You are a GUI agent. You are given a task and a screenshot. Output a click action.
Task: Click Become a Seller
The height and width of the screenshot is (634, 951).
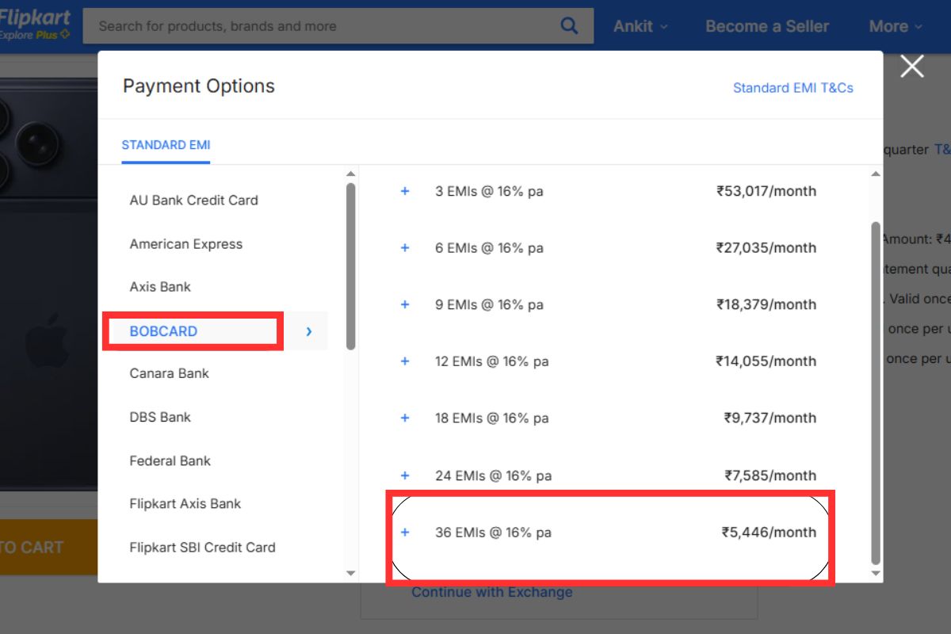766,25
